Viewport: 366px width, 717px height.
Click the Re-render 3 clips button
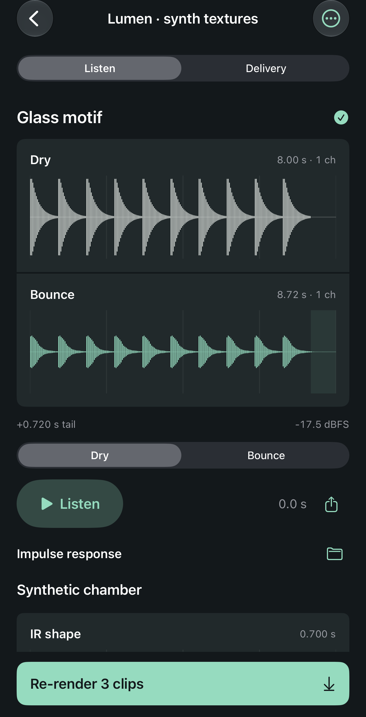[183, 684]
